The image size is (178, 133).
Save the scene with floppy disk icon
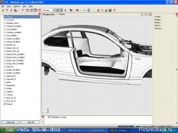(110, 10)
